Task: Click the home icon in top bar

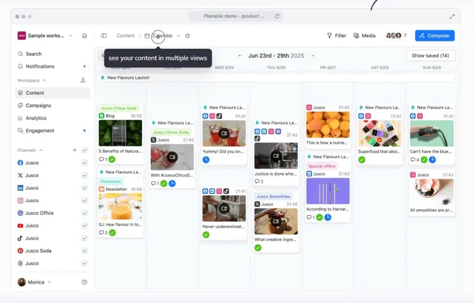Action: pos(84,36)
